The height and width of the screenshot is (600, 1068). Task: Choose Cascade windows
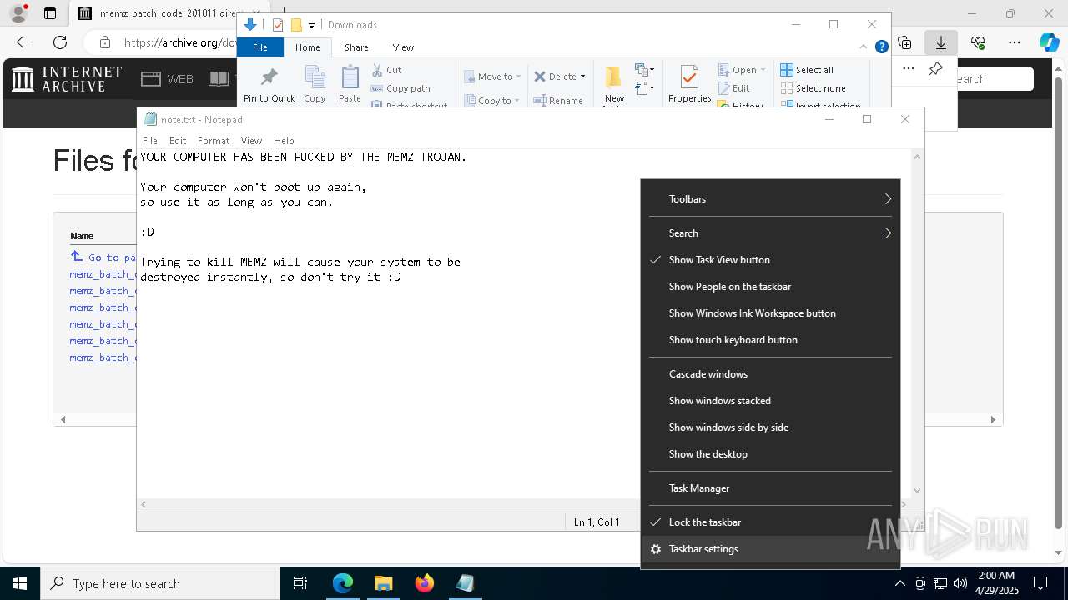point(770,374)
